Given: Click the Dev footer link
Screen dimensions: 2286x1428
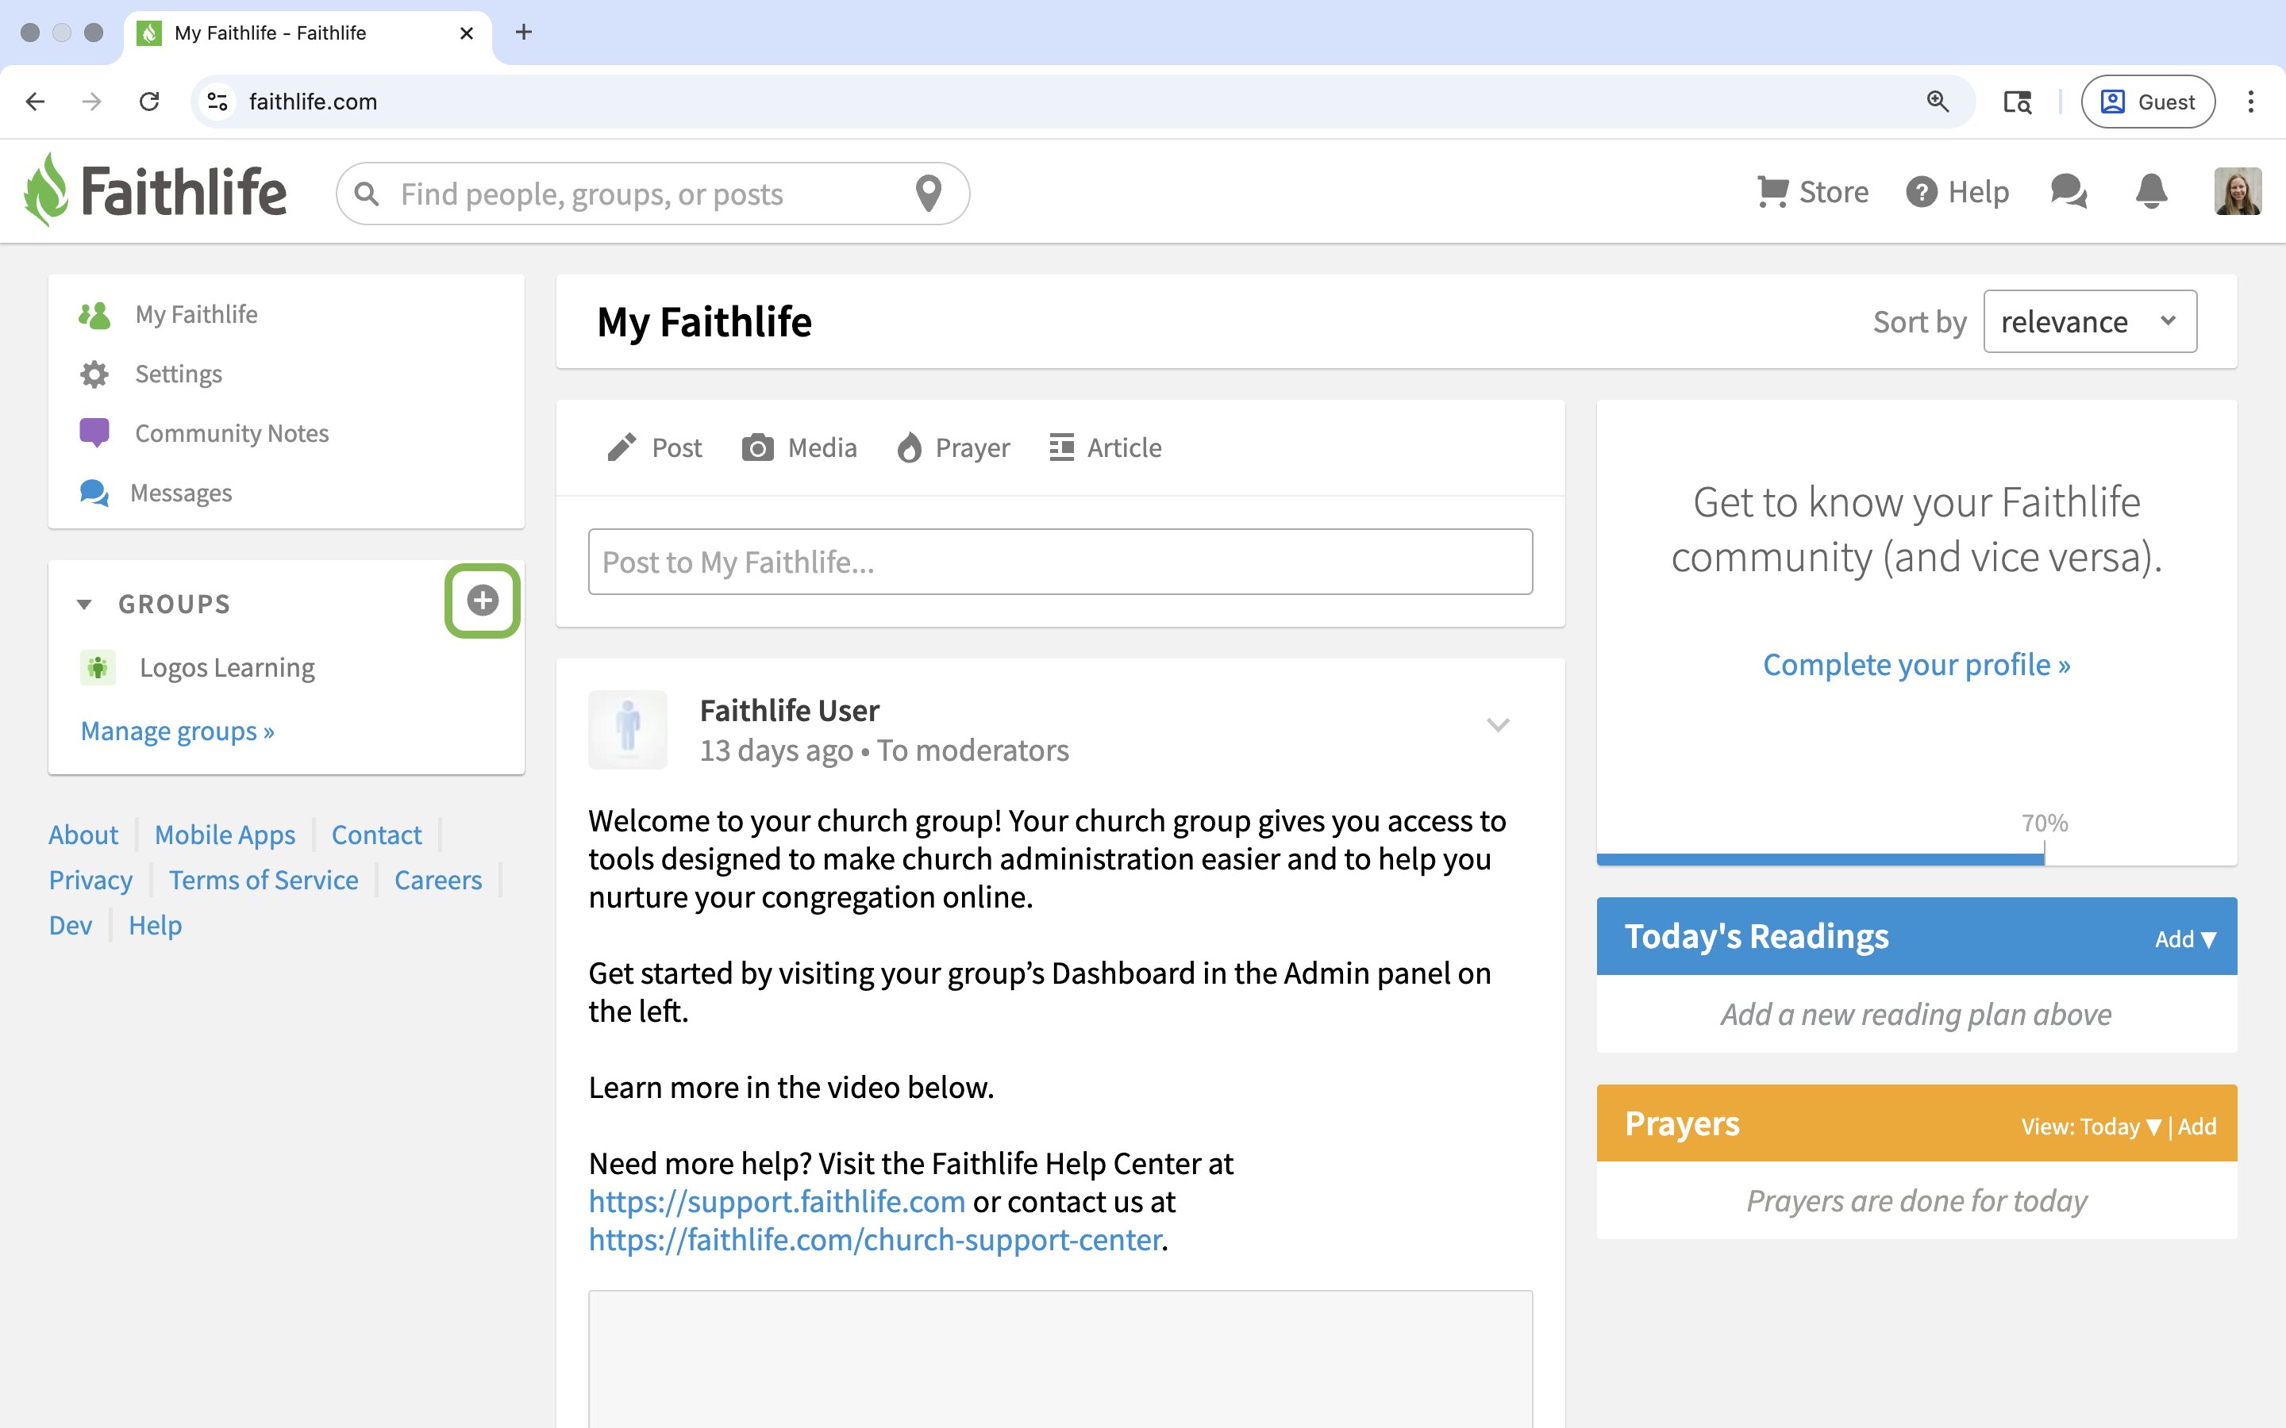Looking at the screenshot, I should coord(71,926).
